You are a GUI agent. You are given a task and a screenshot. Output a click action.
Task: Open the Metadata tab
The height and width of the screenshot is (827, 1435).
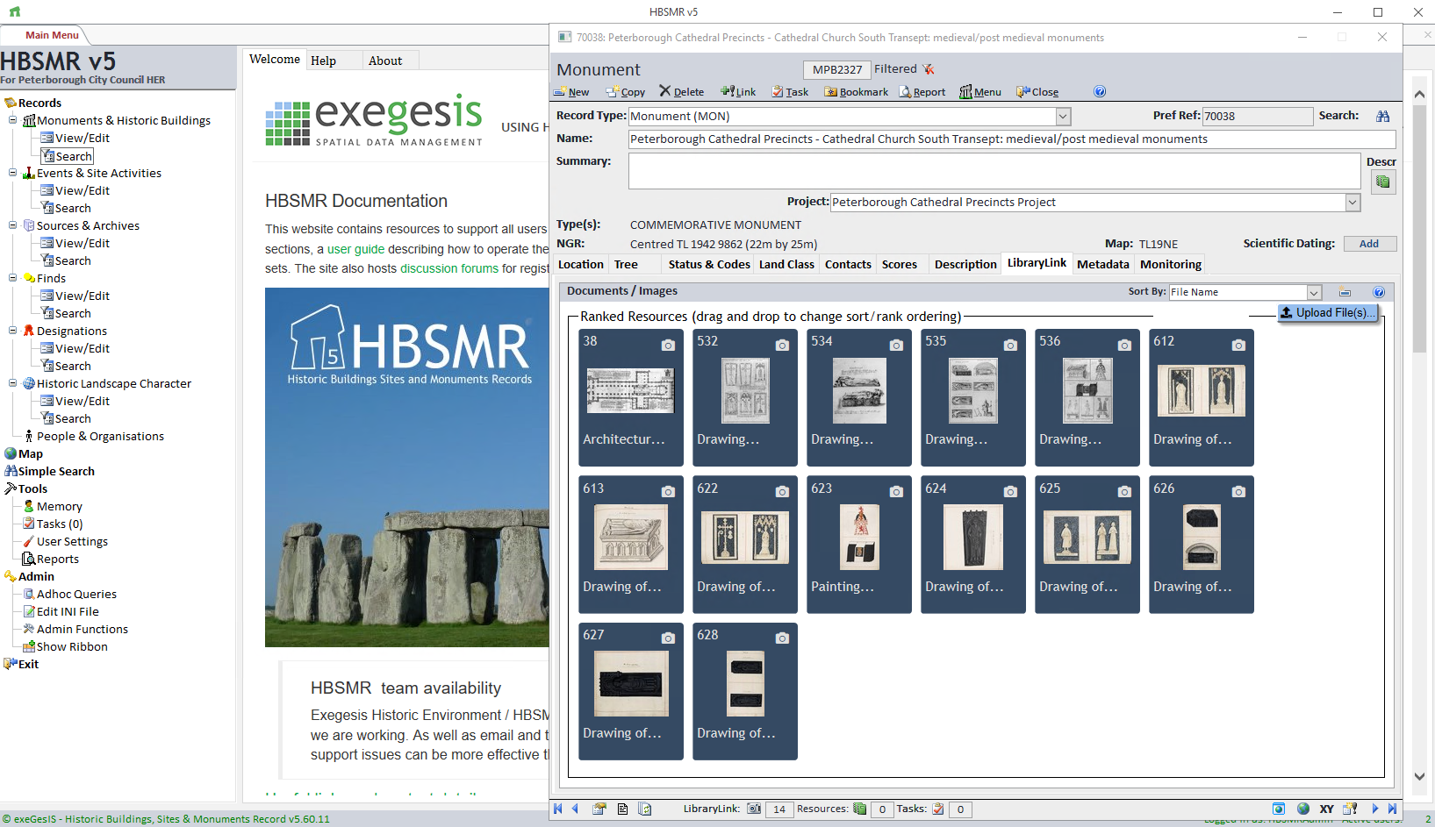[1103, 265]
